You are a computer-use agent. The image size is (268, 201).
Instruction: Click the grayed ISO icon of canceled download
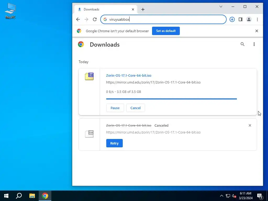[x=89, y=134]
